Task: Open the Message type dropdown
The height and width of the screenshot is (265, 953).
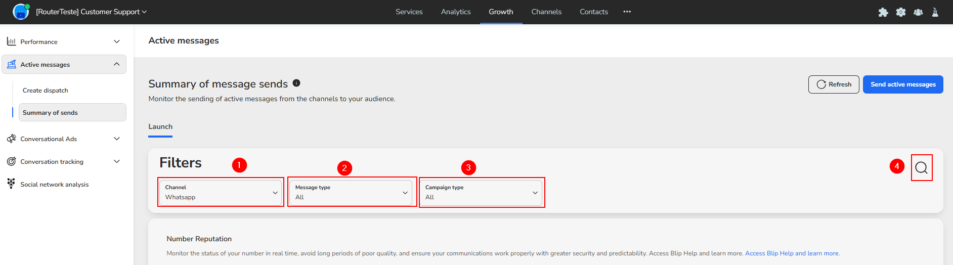Action: [x=351, y=193]
